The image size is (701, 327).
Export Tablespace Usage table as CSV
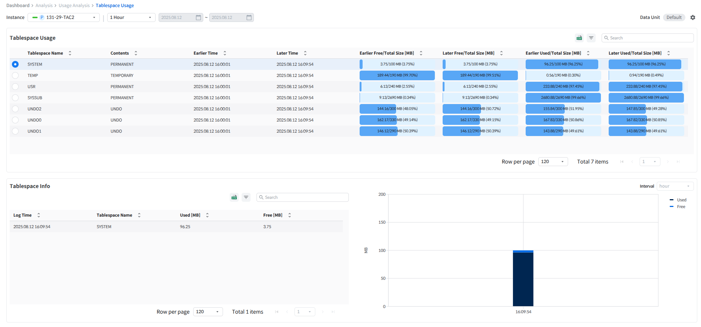click(x=579, y=38)
